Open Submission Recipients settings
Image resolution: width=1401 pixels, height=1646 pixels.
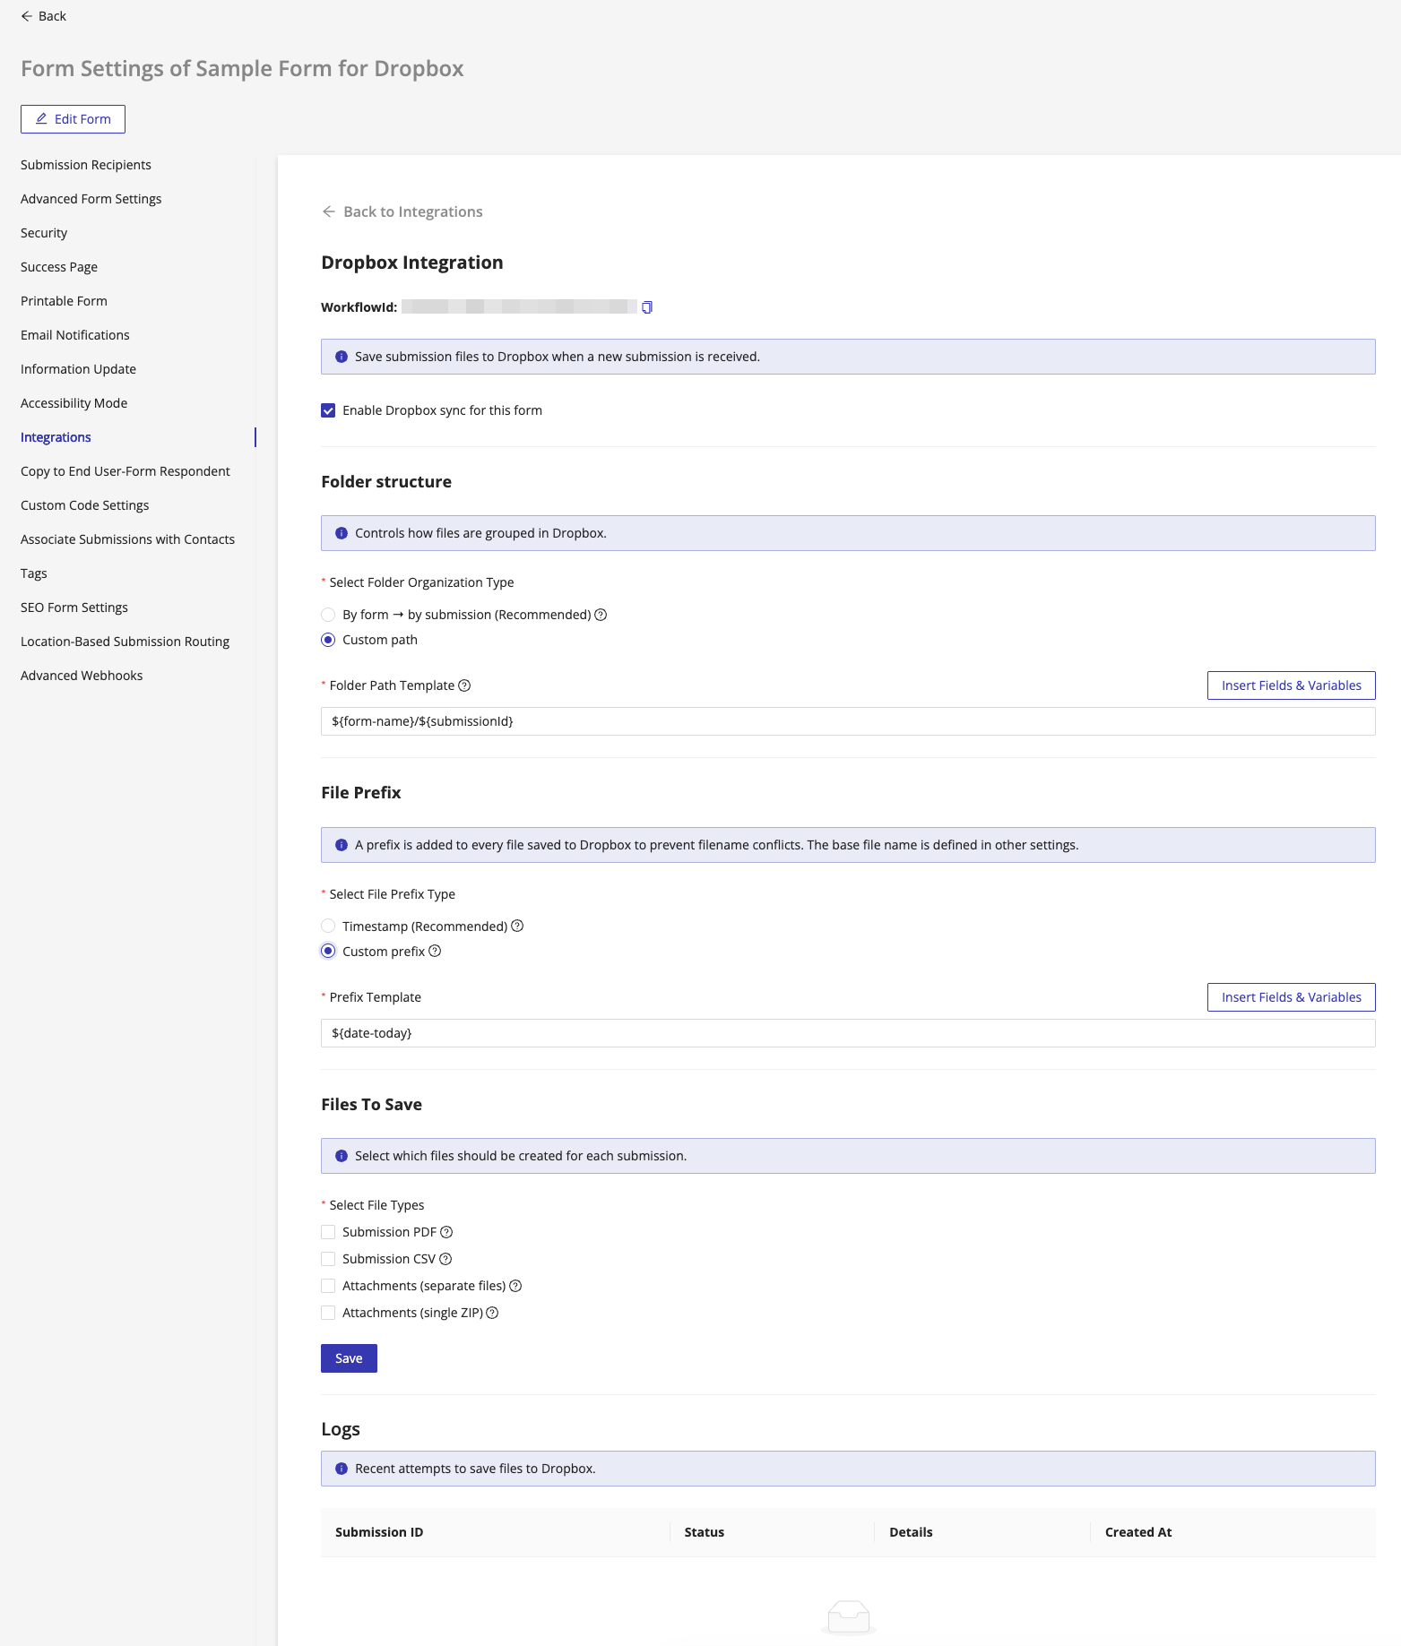click(86, 165)
